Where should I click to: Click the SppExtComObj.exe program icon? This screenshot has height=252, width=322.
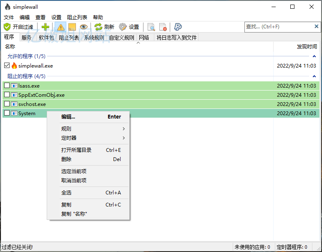(14, 95)
